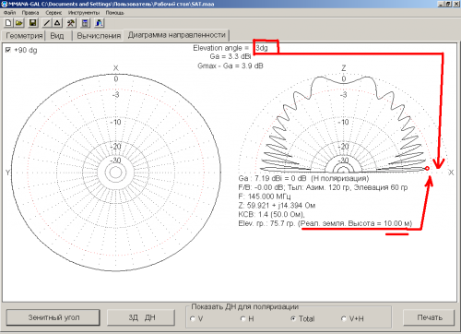Switch to the Геометрия tab
461x334 pixels.
coord(24,36)
